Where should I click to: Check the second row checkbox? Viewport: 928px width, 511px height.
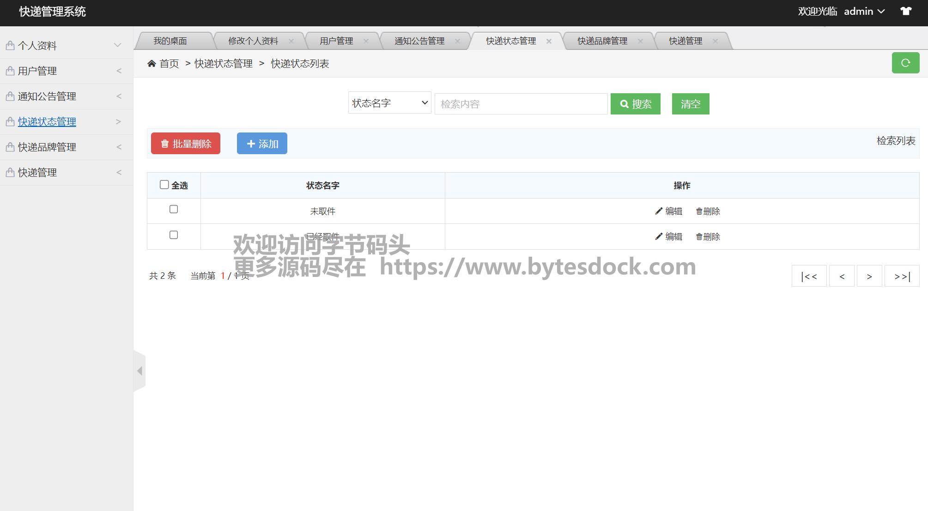174,235
